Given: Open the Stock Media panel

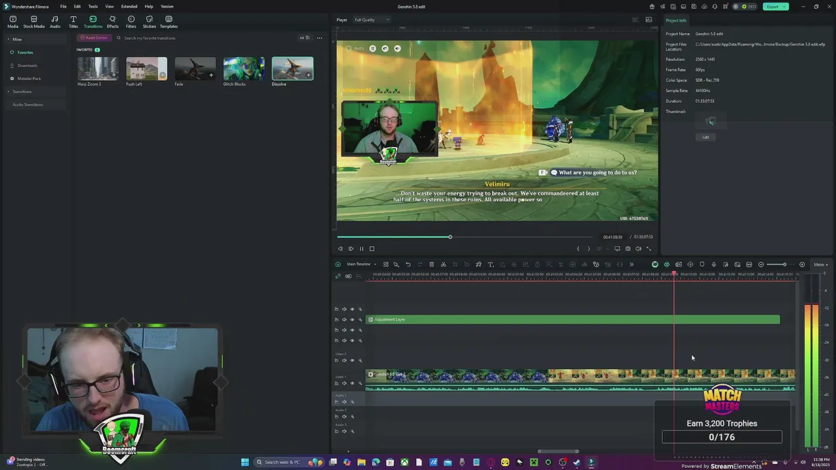Looking at the screenshot, I should click(34, 22).
